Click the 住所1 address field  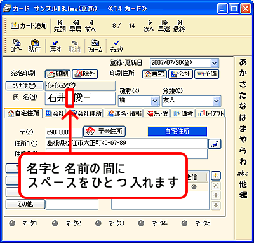(126, 144)
